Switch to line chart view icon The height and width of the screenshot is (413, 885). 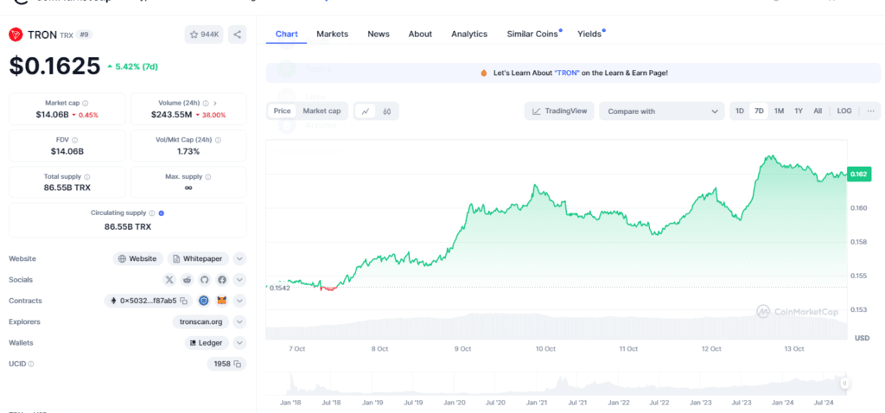click(x=366, y=111)
